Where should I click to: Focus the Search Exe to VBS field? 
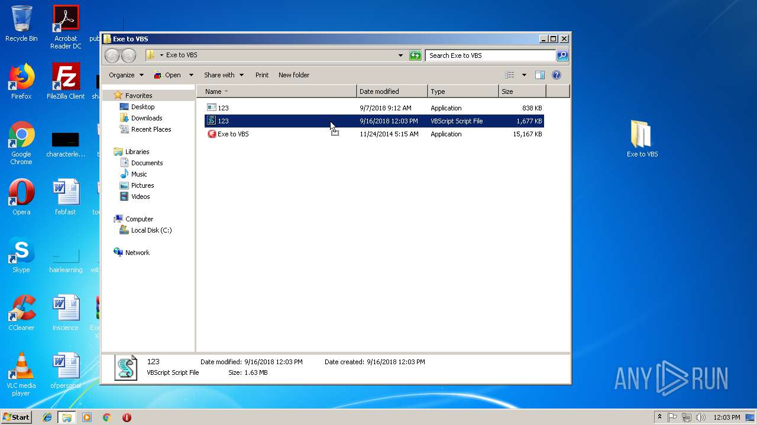click(x=490, y=55)
